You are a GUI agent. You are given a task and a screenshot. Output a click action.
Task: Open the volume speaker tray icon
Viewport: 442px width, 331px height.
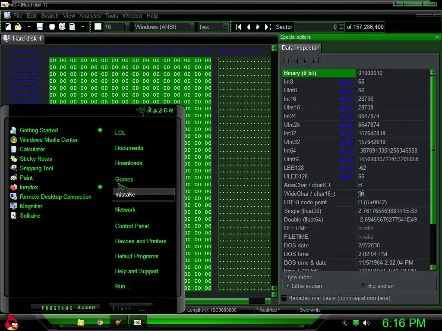pos(366,323)
